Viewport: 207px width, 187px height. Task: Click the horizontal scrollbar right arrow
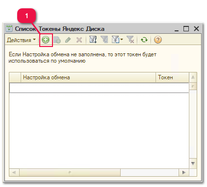tap(184, 172)
